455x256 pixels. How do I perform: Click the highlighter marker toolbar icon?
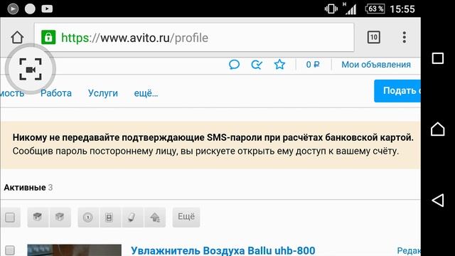[x=132, y=217]
